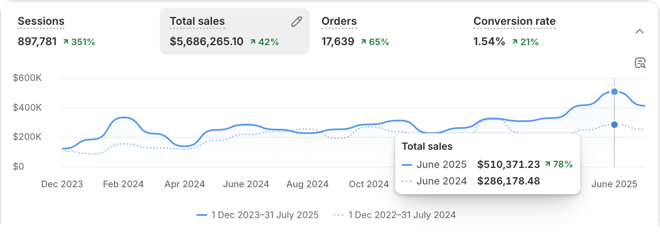Click the Feb 2024 axis label
This screenshot has height=234, width=660.
[x=124, y=184]
